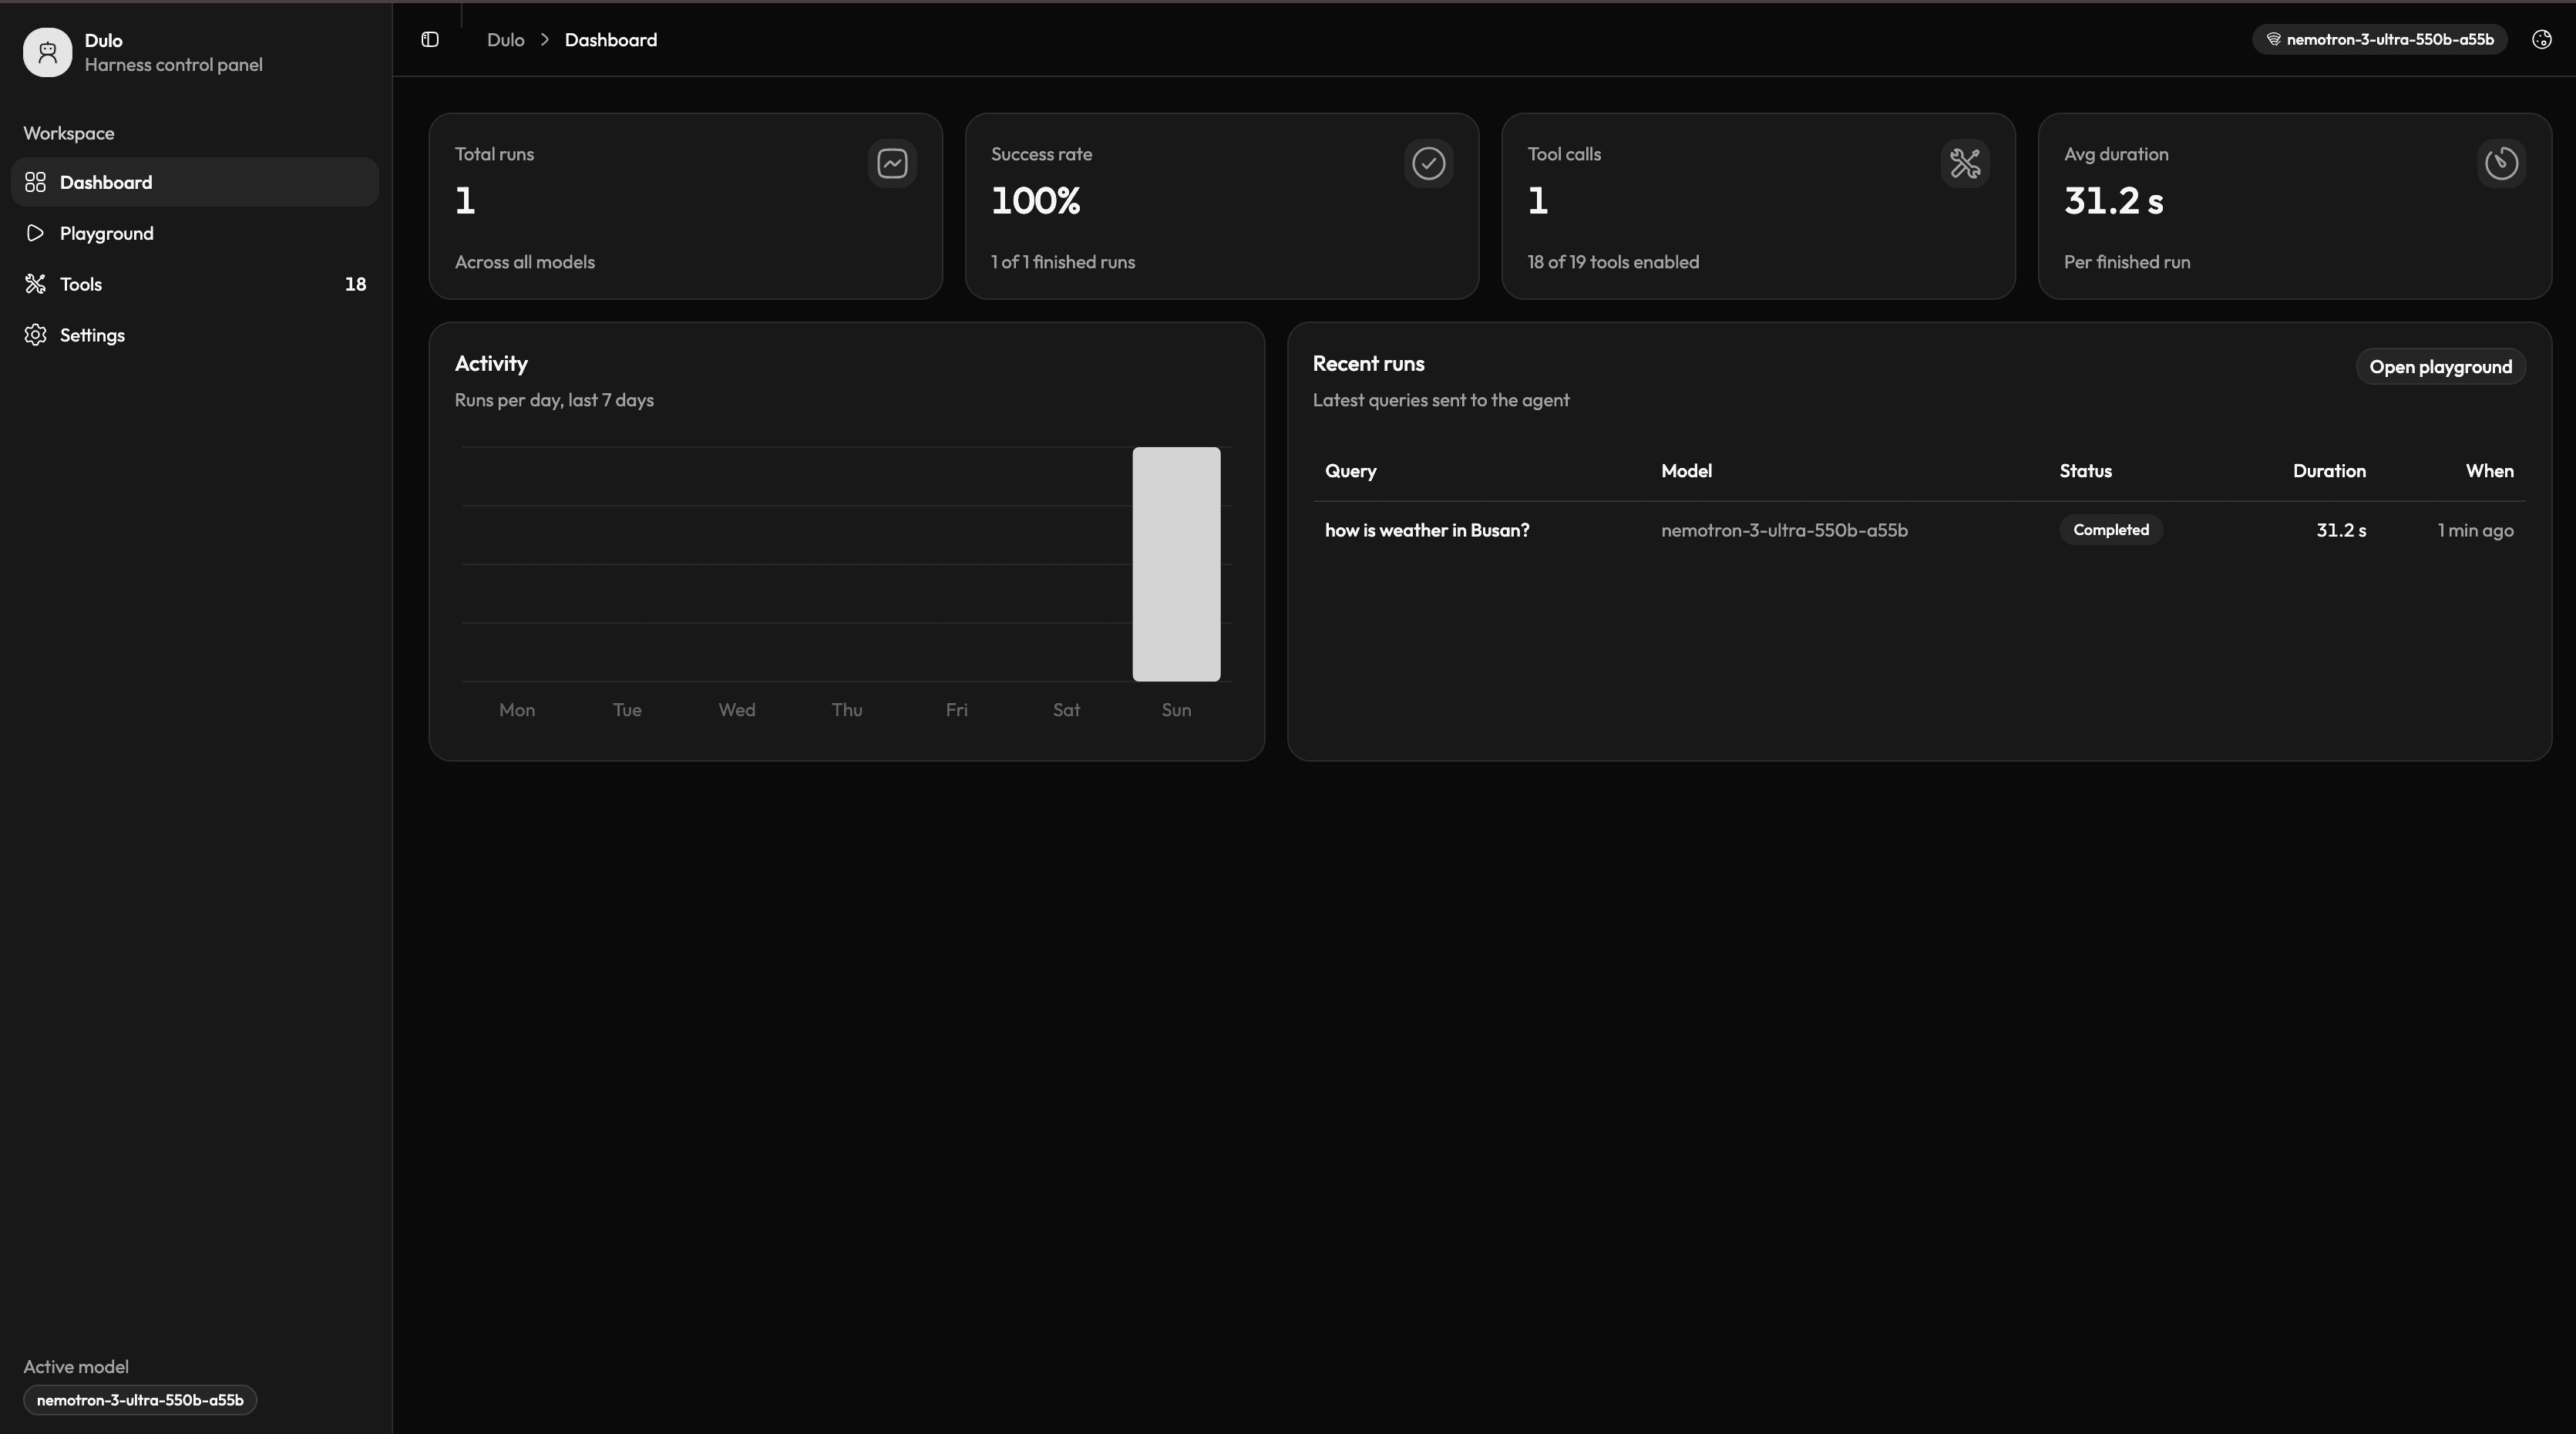
Task: Click the '31.2 s' duration cell in table
Action: [2341, 530]
